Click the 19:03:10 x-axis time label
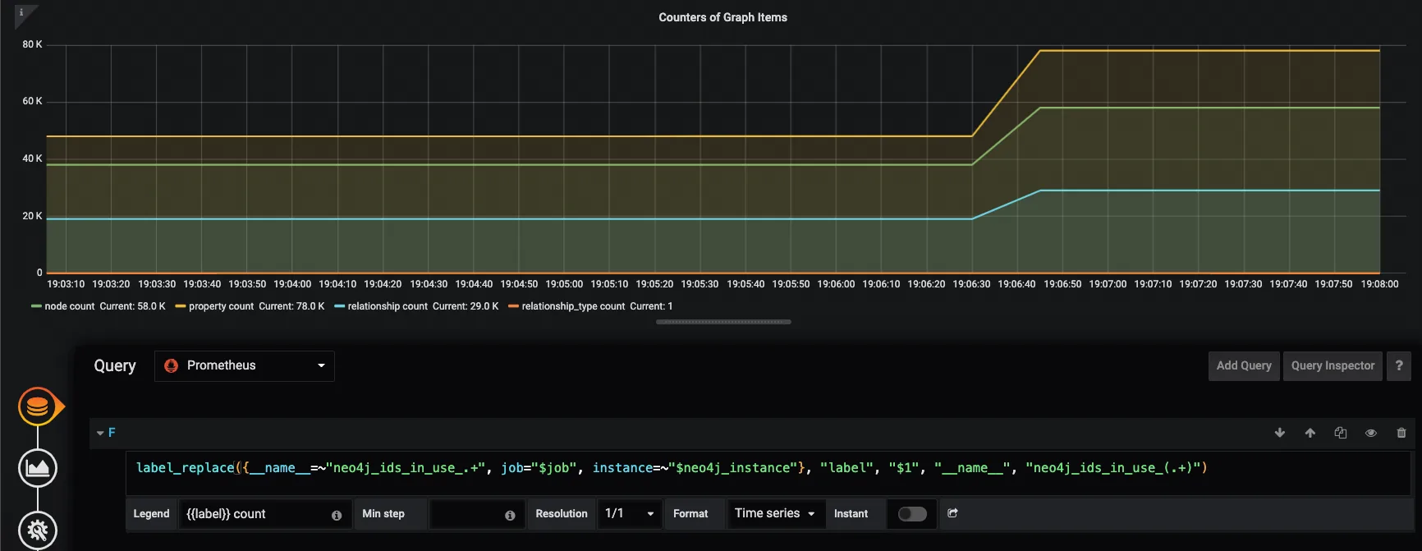The height and width of the screenshot is (551, 1422). pyautogui.click(x=66, y=284)
